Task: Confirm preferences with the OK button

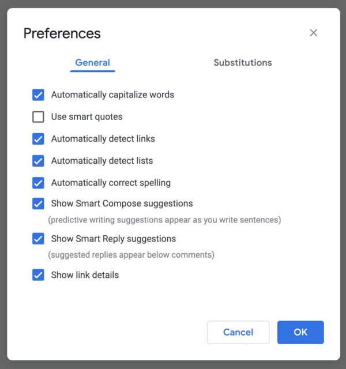Action: pos(300,332)
